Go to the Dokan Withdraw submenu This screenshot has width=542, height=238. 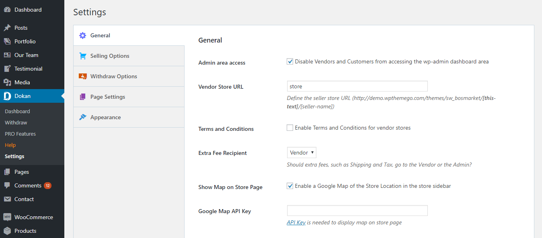pos(16,122)
